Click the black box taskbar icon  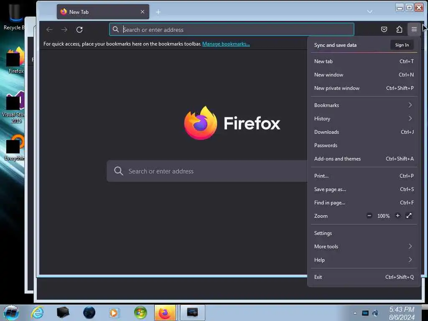click(63, 313)
